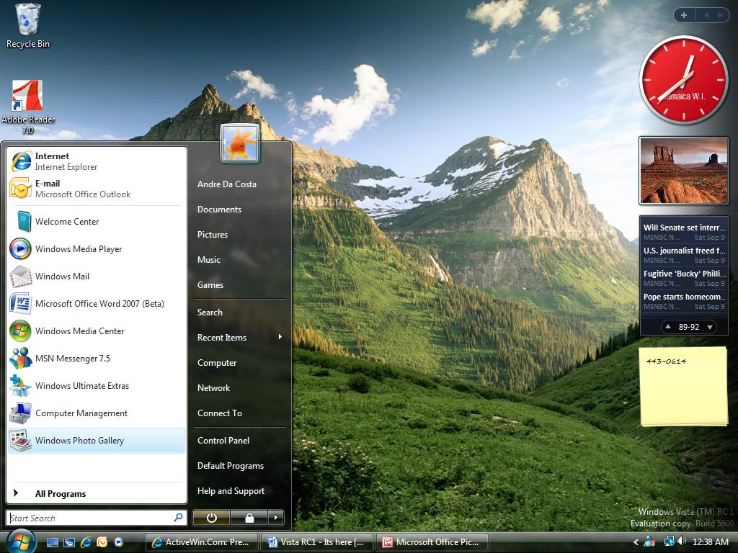The height and width of the screenshot is (553, 738).
Task: Show previous headlines in feed gadget
Action: 667,326
